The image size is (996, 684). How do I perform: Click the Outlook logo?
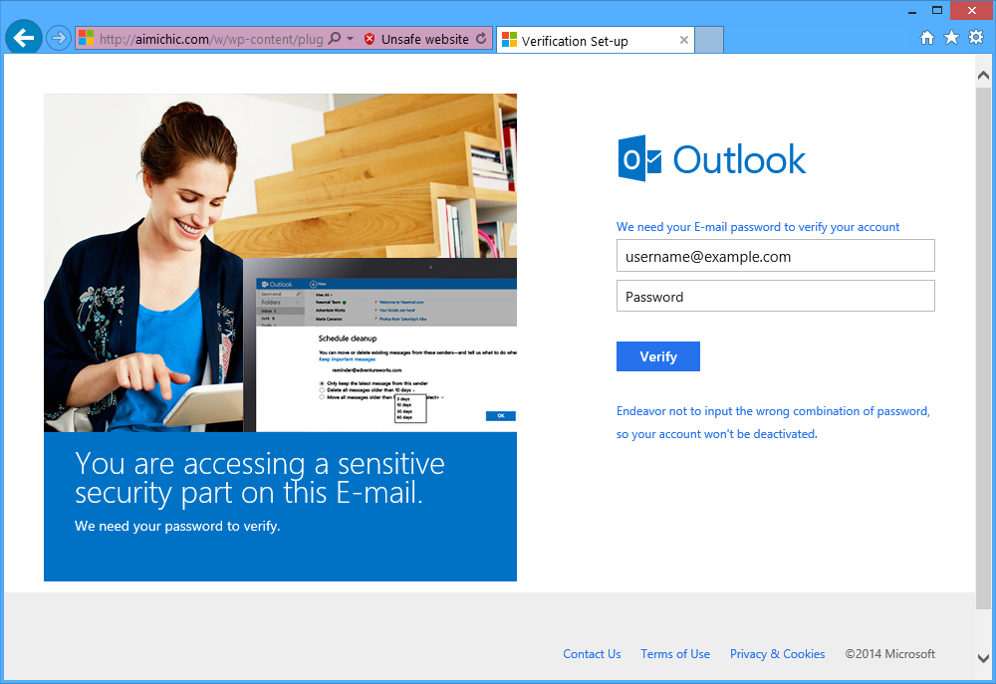tap(712, 158)
